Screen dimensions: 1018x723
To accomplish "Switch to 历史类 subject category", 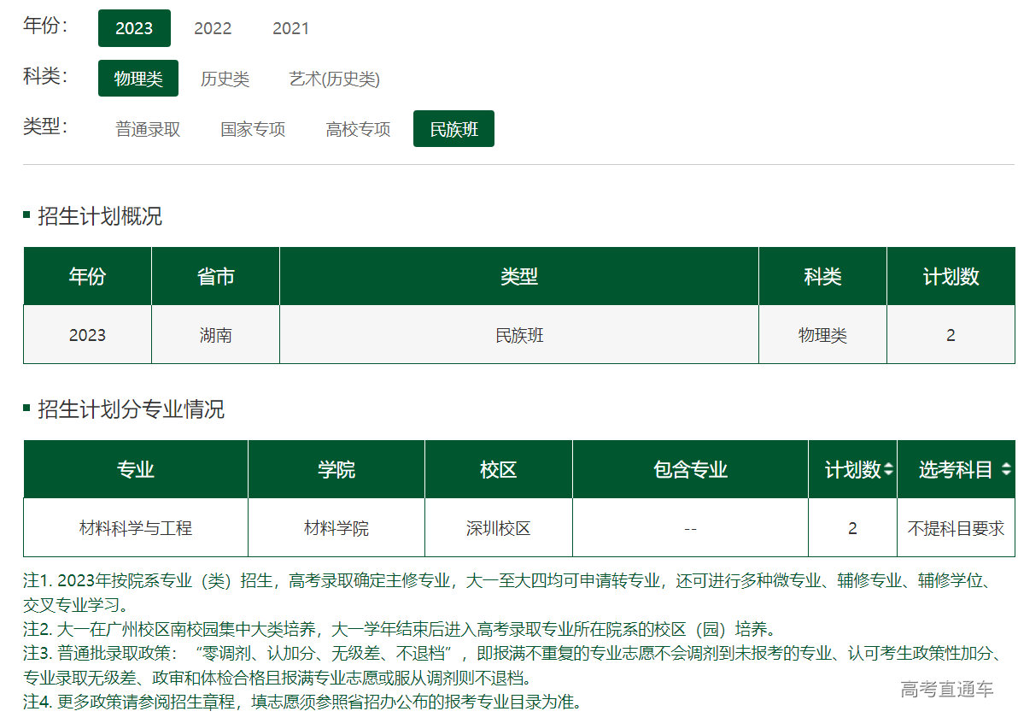I will coord(225,79).
